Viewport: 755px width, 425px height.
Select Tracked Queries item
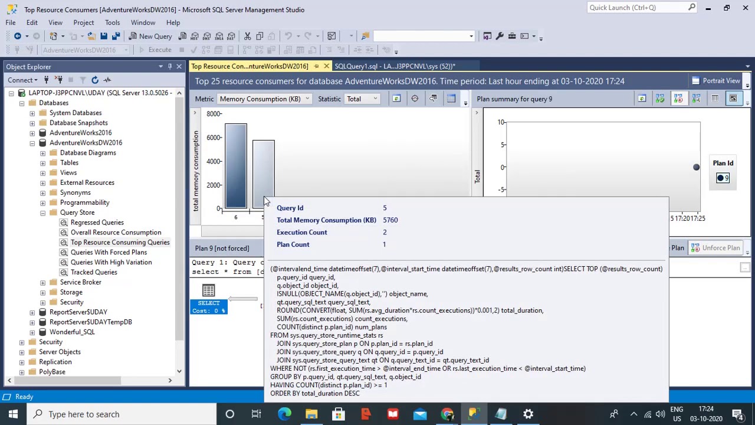pos(94,272)
